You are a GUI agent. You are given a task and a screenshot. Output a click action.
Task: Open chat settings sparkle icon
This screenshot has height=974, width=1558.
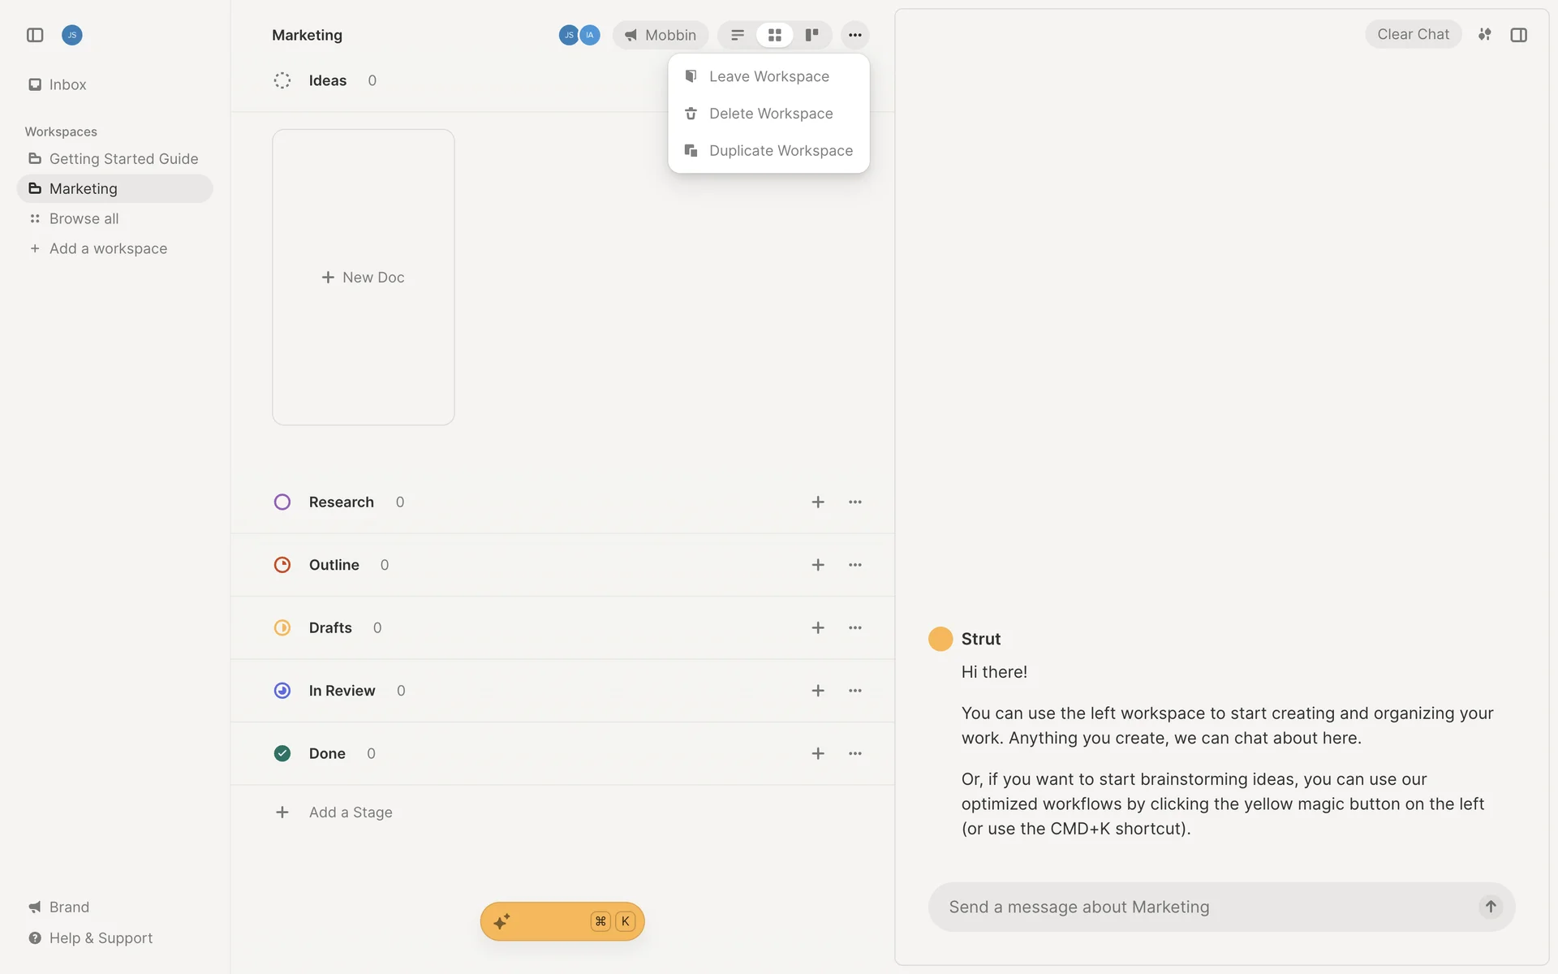1484,35
